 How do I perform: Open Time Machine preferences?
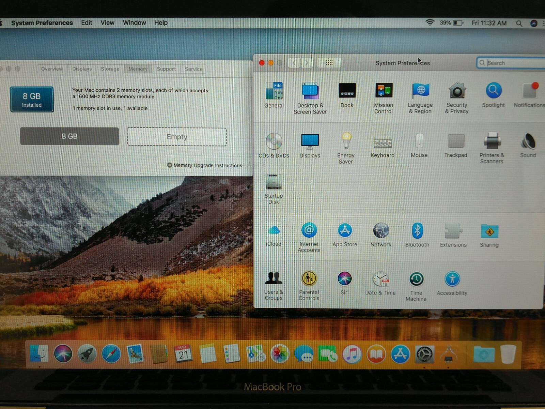pos(416,286)
